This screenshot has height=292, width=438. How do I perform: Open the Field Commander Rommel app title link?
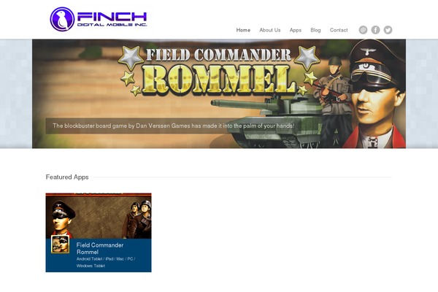tap(100, 248)
